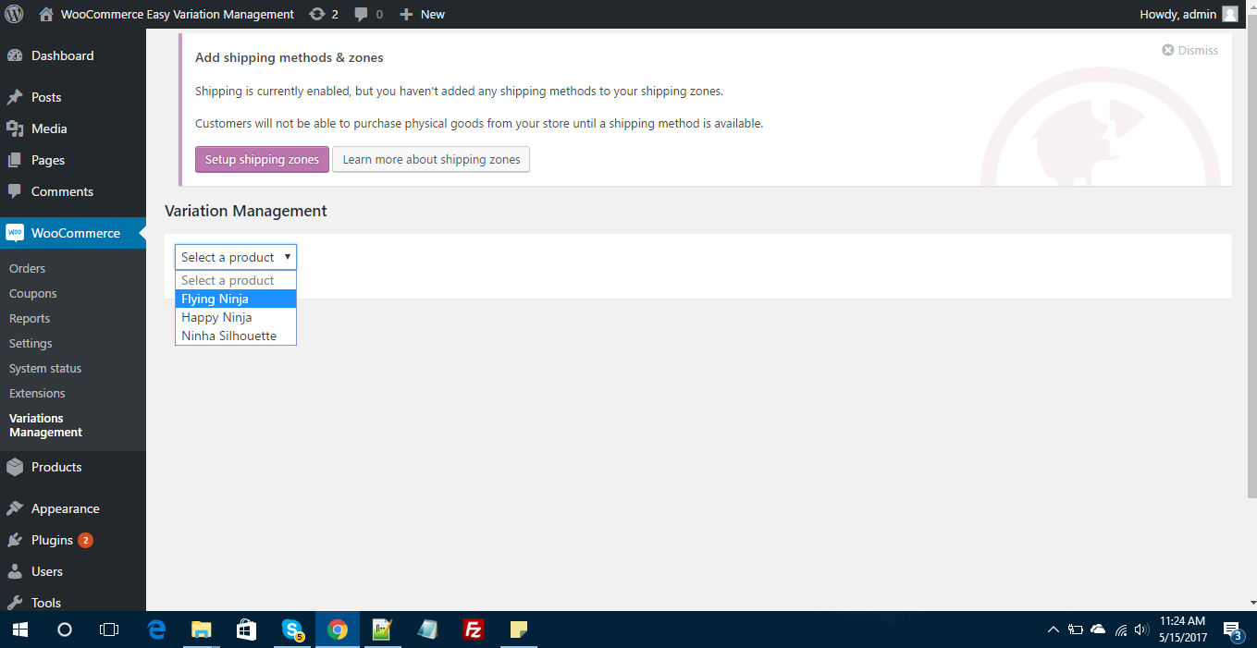Click the Users person icon
Image resolution: width=1257 pixels, height=648 pixels.
[15, 571]
